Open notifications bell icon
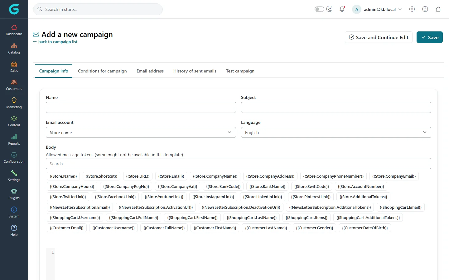Screen dimensions: 449x280 pyautogui.click(x=342, y=9)
